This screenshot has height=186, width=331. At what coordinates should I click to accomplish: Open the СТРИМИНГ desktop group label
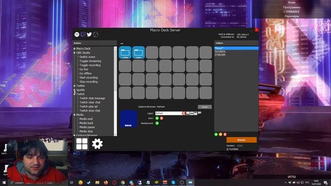pyautogui.click(x=292, y=11)
